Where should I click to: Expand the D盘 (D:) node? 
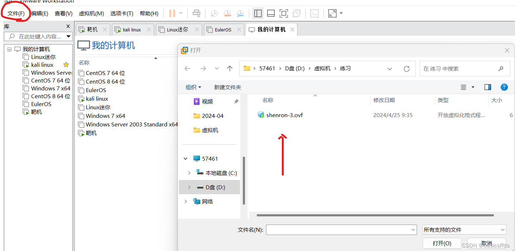[189, 187]
